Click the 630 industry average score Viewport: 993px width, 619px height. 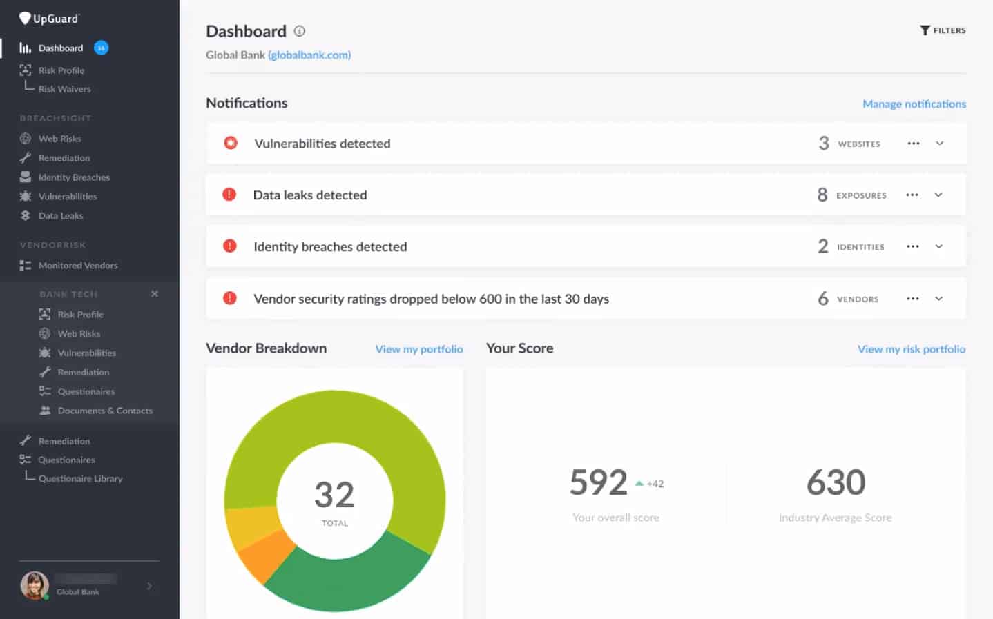tap(836, 482)
